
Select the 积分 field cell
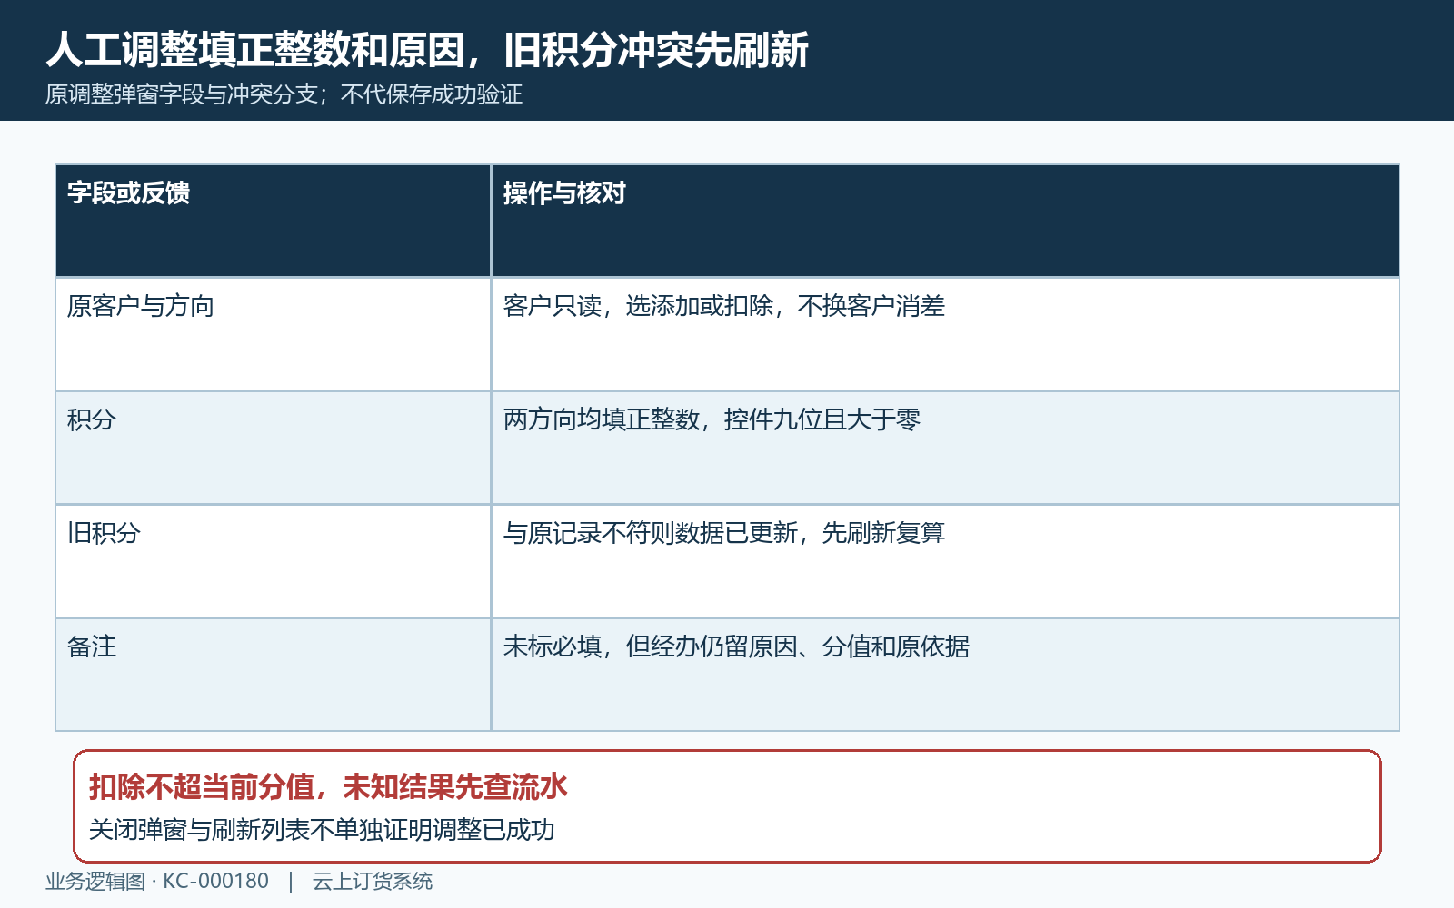pos(274,448)
